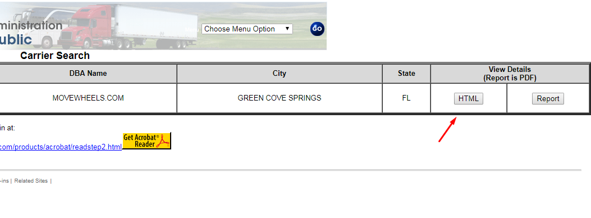Image resolution: width=591 pixels, height=218 pixels.
Task: Click the Carrier Search heading
Action: pyautogui.click(x=55, y=56)
